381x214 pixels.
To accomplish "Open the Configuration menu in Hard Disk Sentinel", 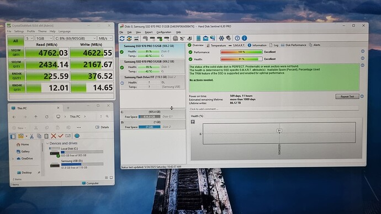I will [164, 32].
